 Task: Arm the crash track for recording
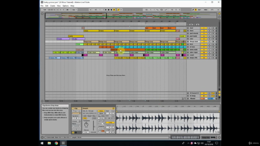tap(213, 55)
